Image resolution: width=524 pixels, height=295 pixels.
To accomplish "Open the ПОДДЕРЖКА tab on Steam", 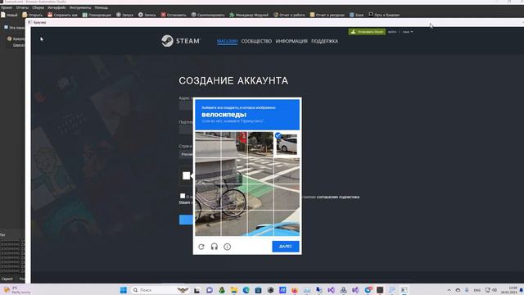I will [x=324, y=41].
